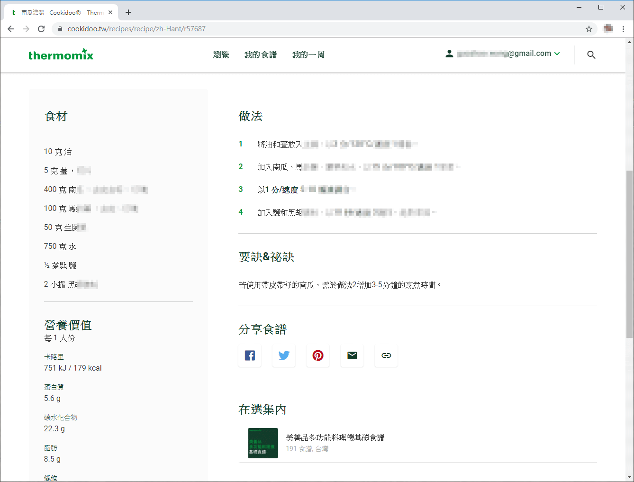Share the recipe via email
634x482 pixels.
pos(352,355)
